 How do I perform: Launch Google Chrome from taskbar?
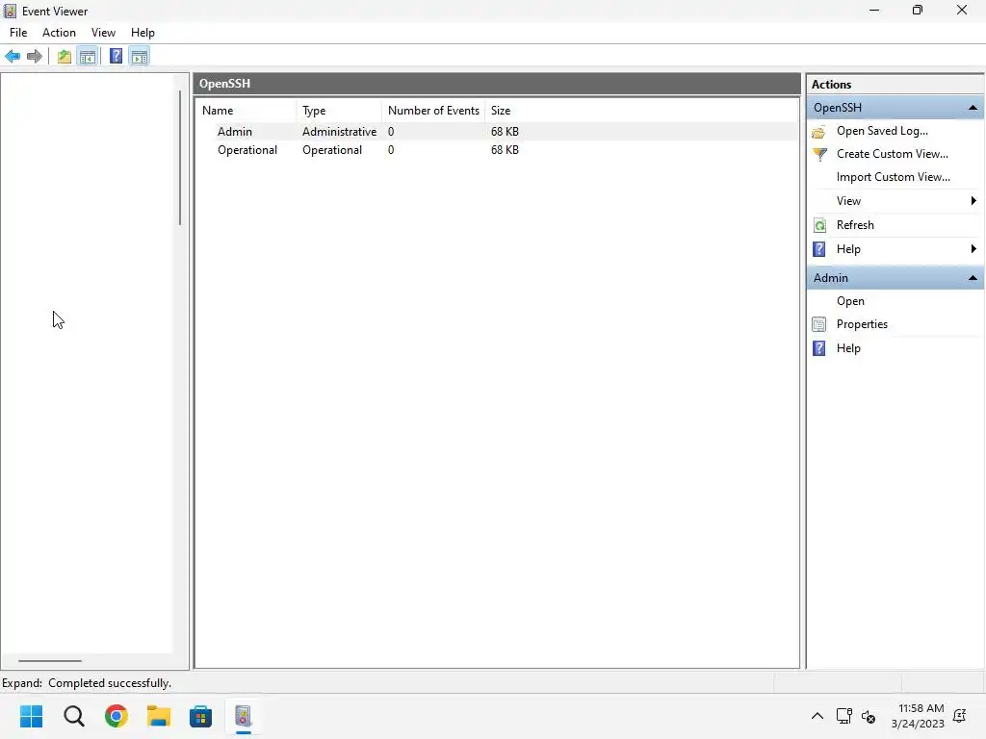pos(117,716)
